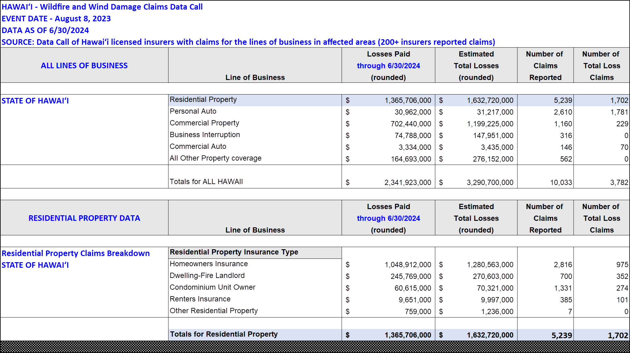Image resolution: width=630 pixels, height=353 pixels.
Task: Click the Residential Property row label
Action: pyautogui.click(x=203, y=100)
